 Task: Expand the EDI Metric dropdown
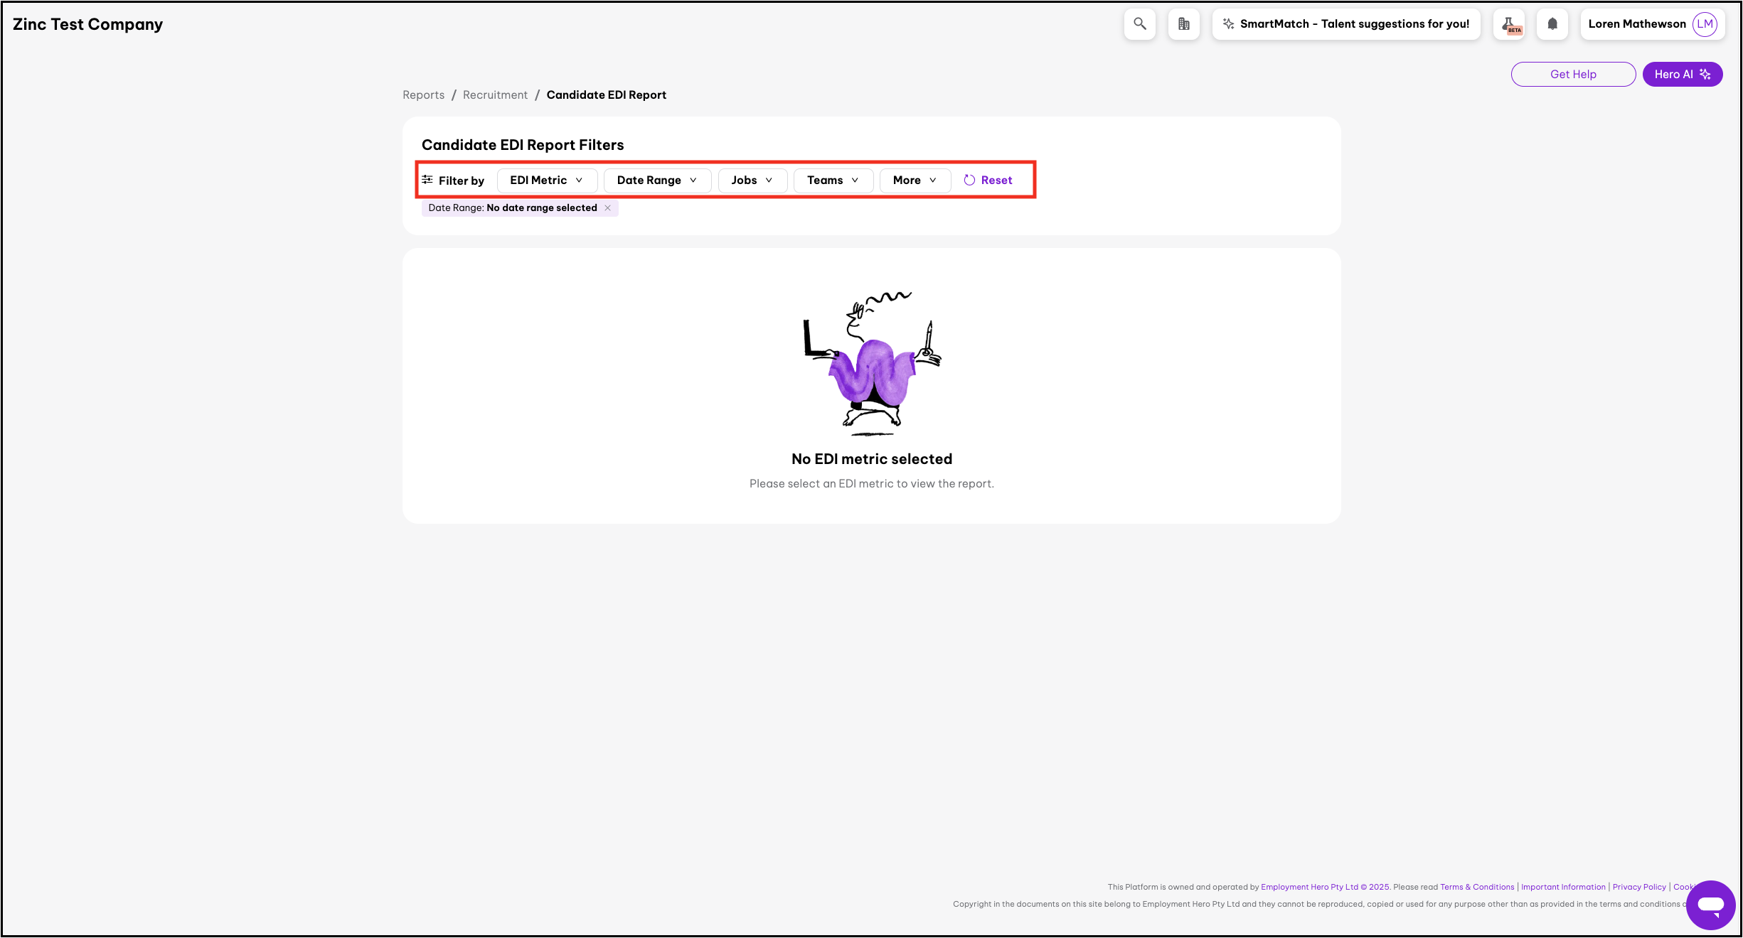pyautogui.click(x=546, y=180)
